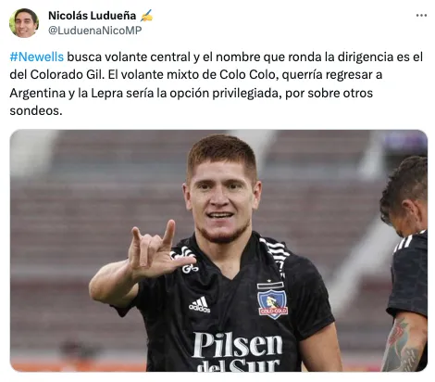Open the three-dot more options menu
This screenshot has height=382, width=435.
pyautogui.click(x=421, y=15)
